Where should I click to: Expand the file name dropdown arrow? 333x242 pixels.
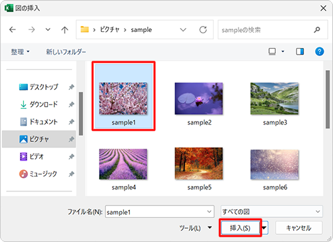[x=209, y=212]
